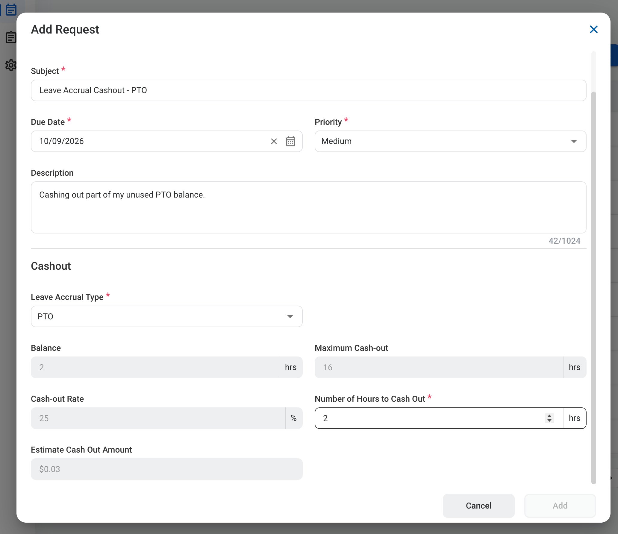Click the Estimate Cash Out Amount field

(x=166, y=469)
